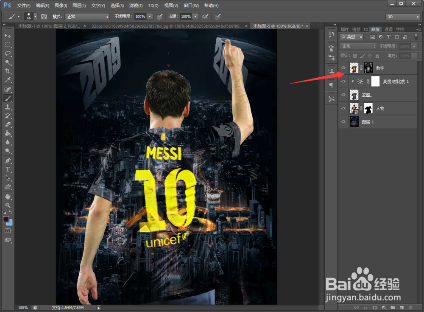Click the foreground color swatch
The width and height of the screenshot is (424, 312).
pos(6,219)
